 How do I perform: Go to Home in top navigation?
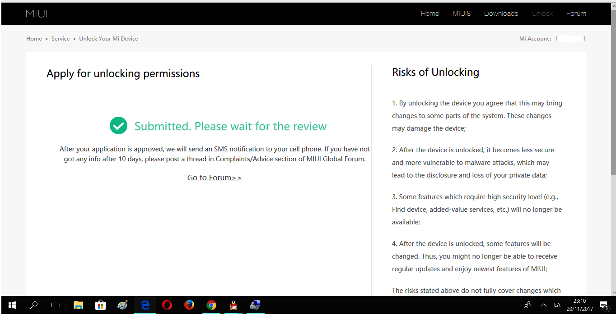[x=430, y=14]
